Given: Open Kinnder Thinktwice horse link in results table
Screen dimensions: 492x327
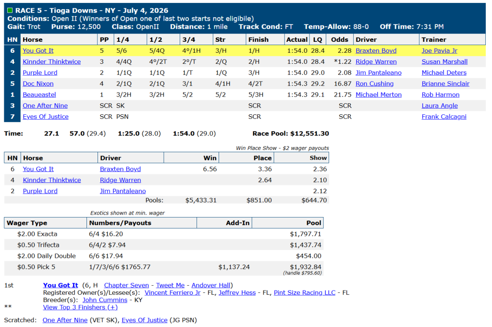Looking at the screenshot, I should tap(51, 62).
